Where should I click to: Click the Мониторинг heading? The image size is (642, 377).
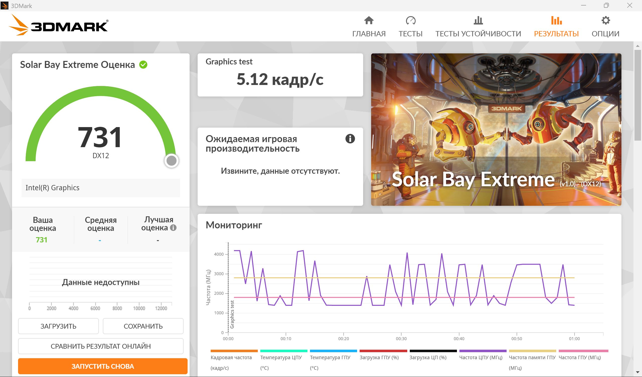click(234, 225)
